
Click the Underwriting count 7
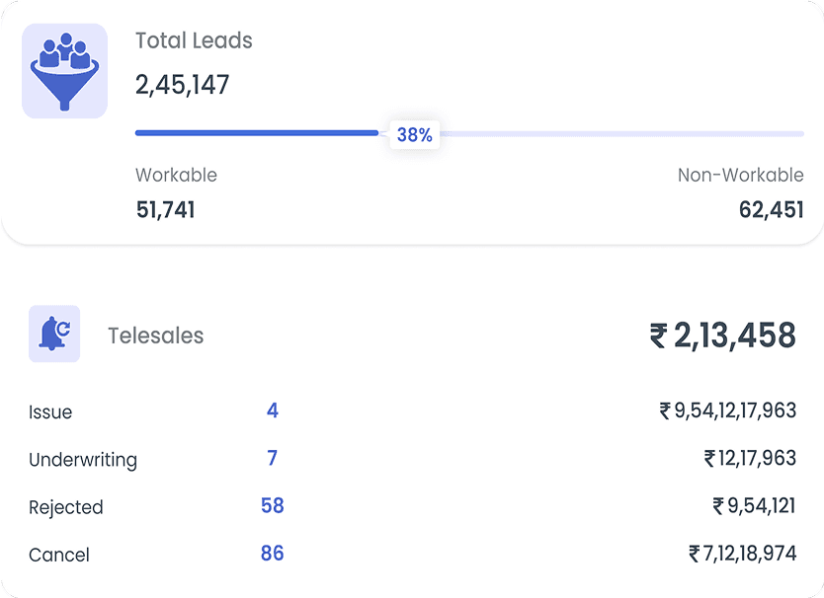[x=273, y=458]
